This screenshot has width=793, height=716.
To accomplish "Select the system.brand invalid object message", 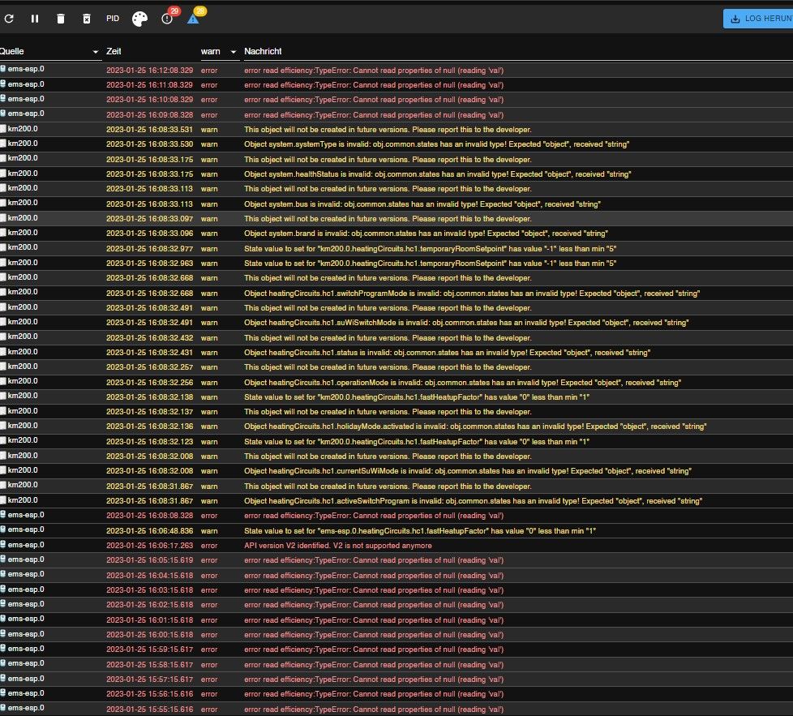I will (x=426, y=233).
